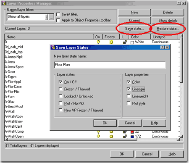Click the Restore state... button
Image resolution: width=189 pixels, height=163 pixels.
pos(168,29)
